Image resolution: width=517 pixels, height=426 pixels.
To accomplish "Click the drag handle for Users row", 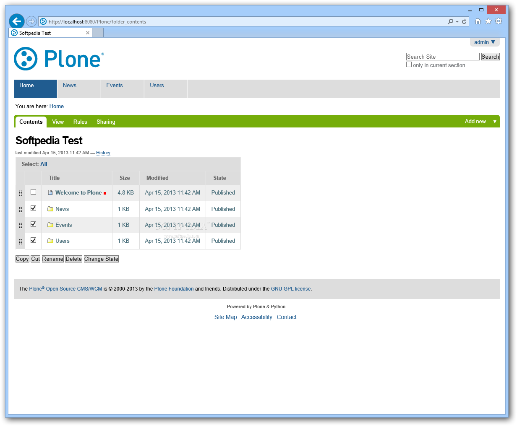I will (x=21, y=242).
